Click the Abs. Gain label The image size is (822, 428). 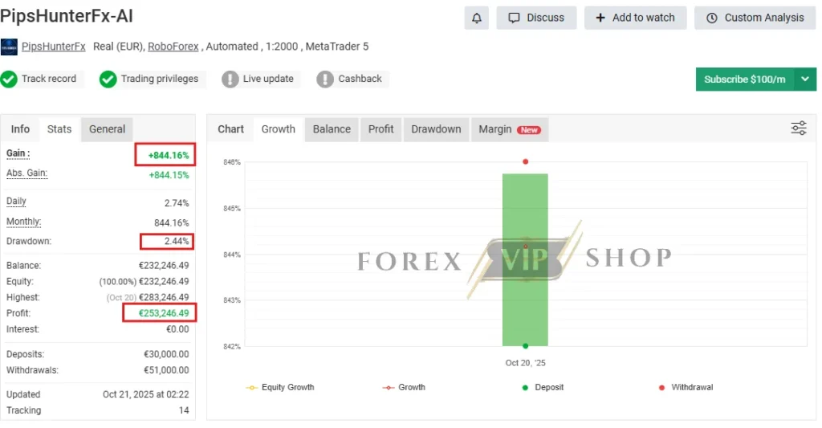click(x=26, y=173)
